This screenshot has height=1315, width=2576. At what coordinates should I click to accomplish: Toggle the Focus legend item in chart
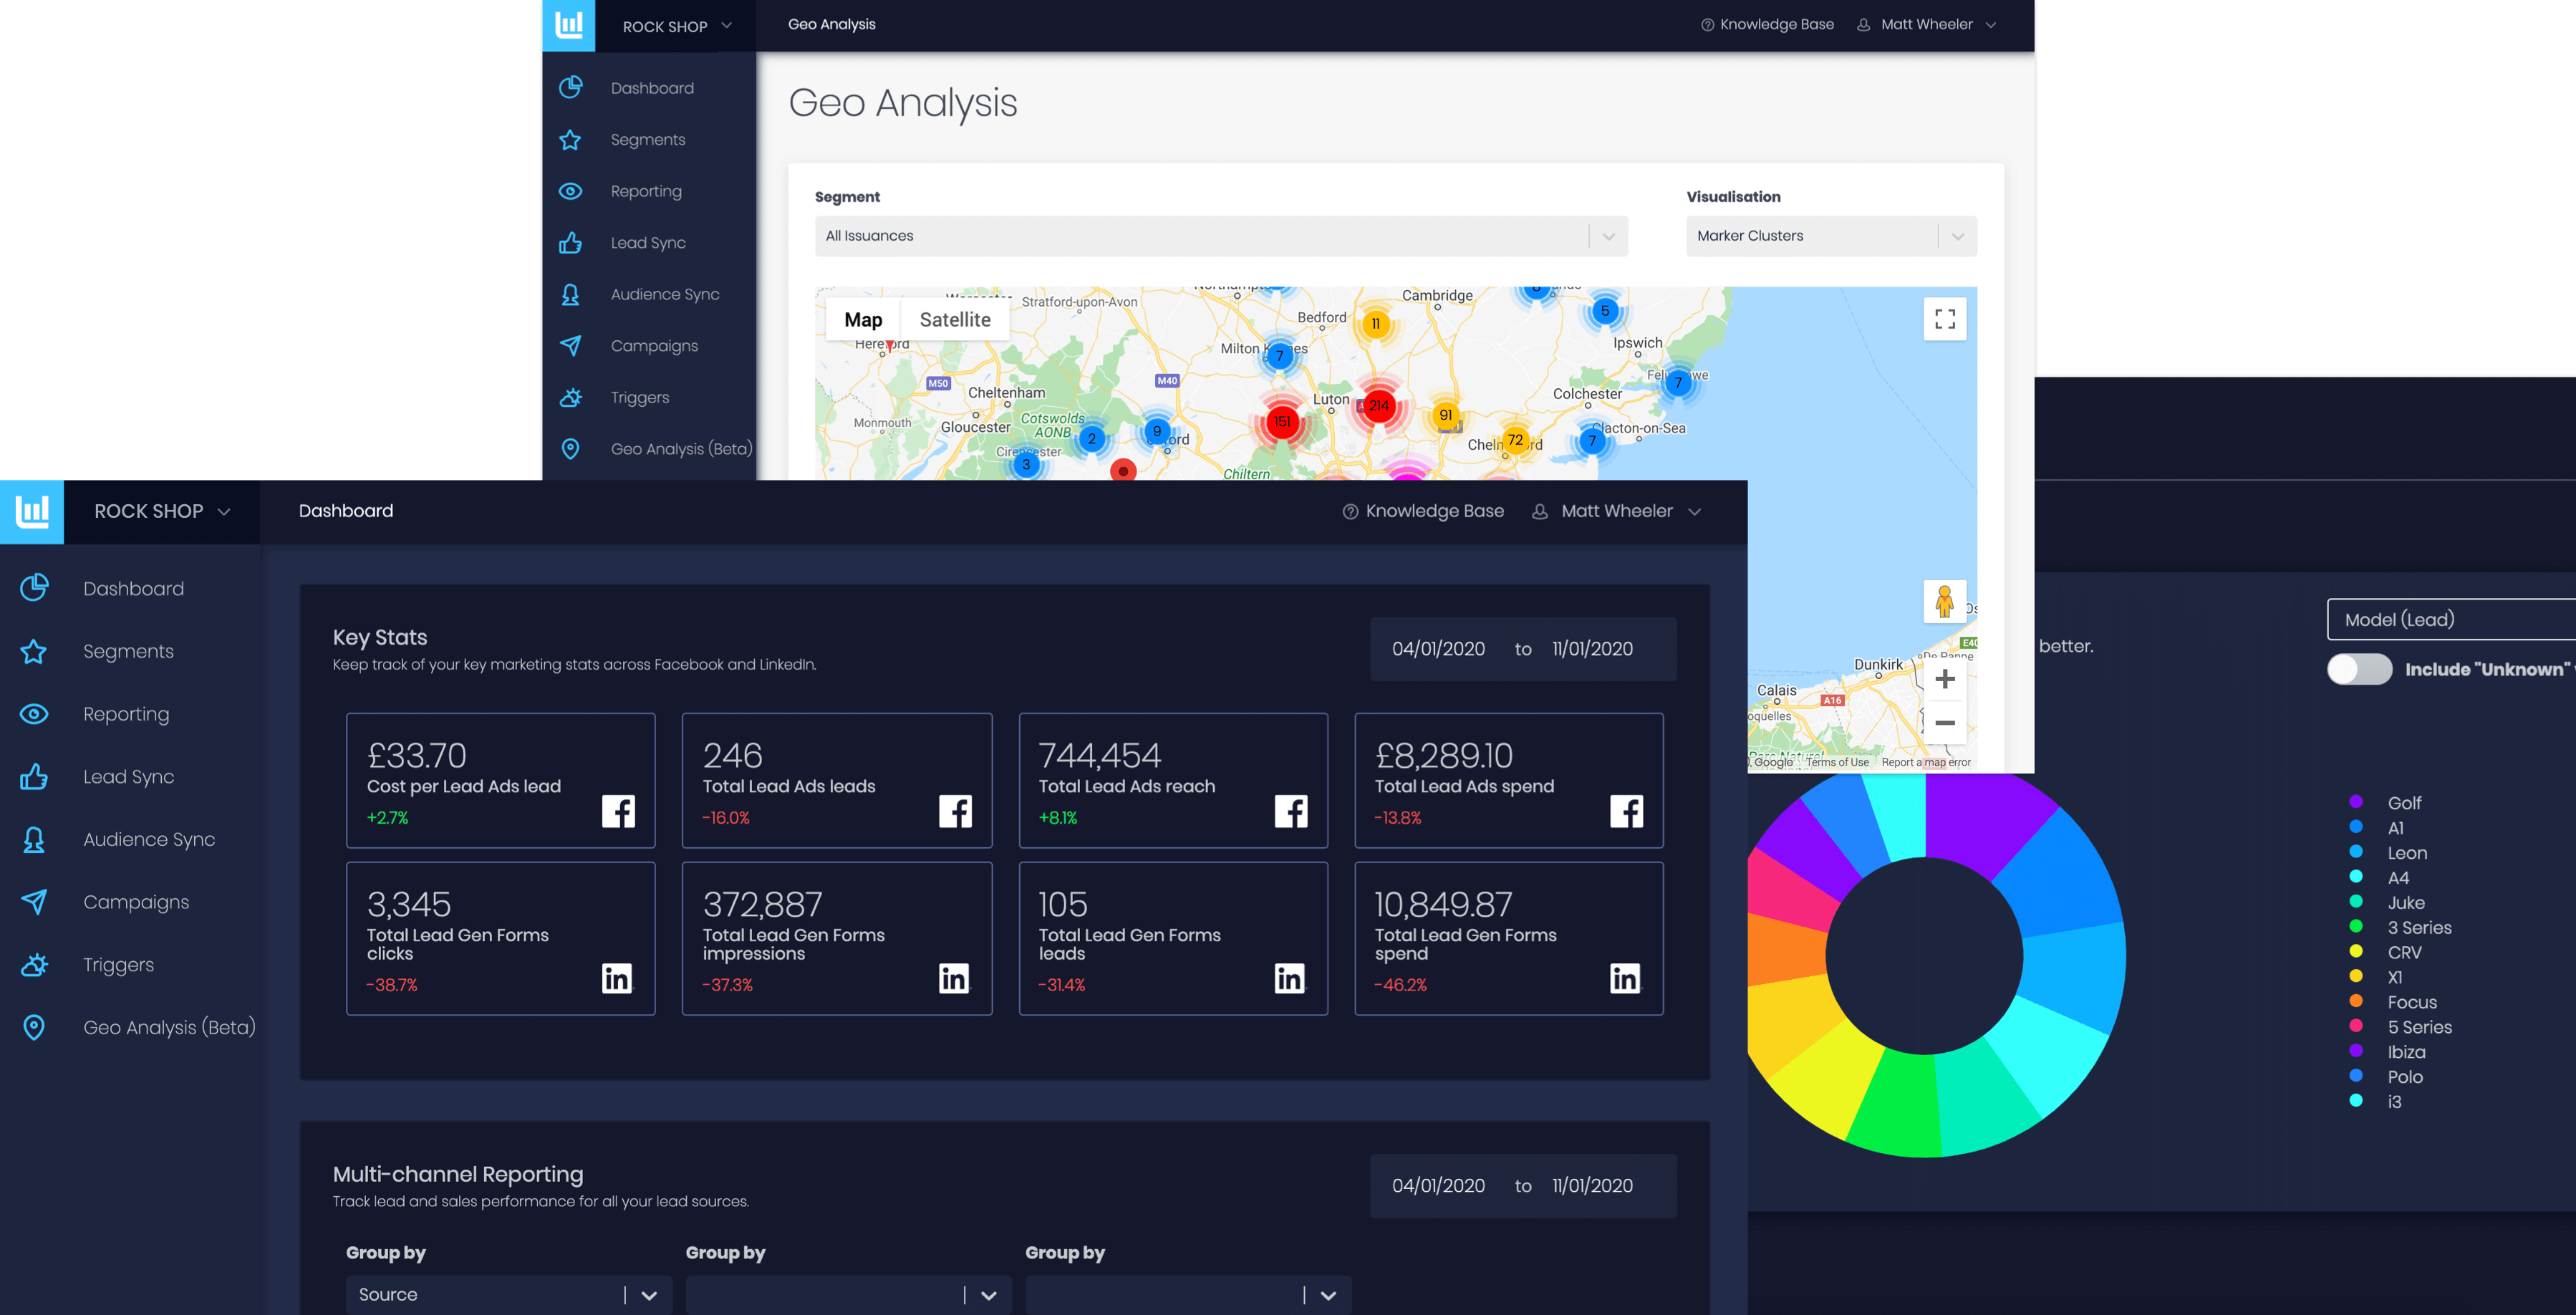2411,1002
